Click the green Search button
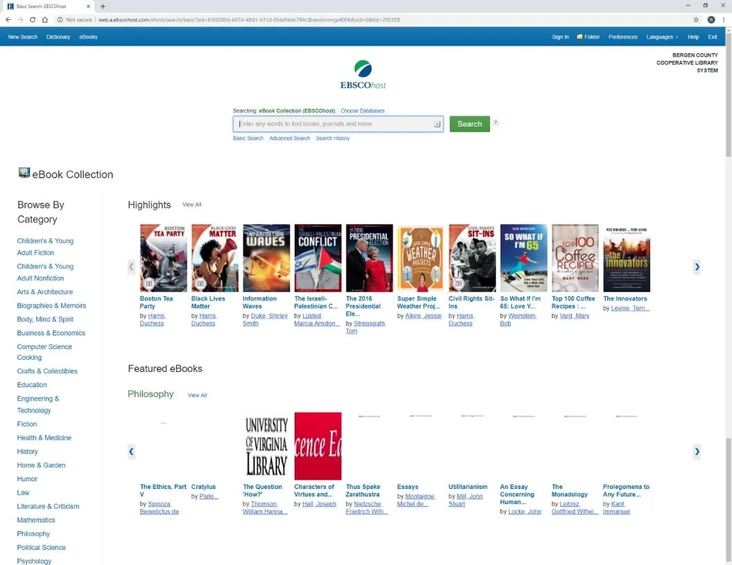The width and height of the screenshot is (732, 565). [470, 124]
